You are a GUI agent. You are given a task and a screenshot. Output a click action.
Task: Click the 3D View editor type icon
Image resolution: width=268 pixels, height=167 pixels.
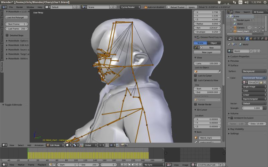(4, 145)
